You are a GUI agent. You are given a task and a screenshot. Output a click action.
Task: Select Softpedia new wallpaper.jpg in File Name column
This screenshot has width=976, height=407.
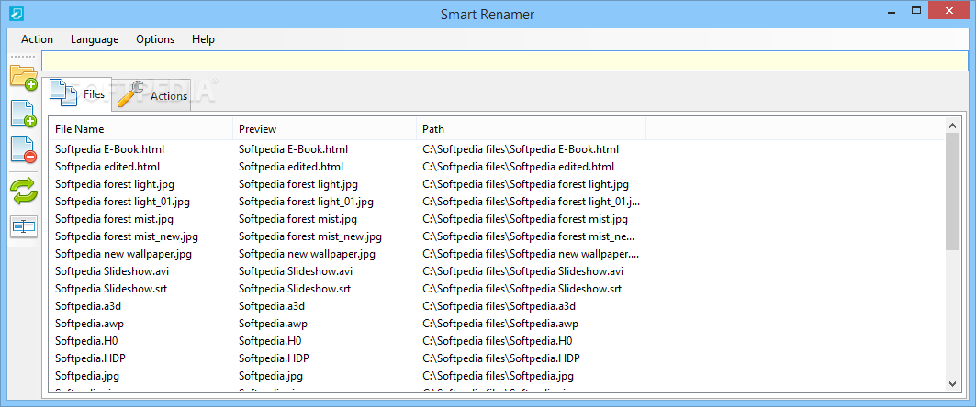pyautogui.click(x=123, y=254)
